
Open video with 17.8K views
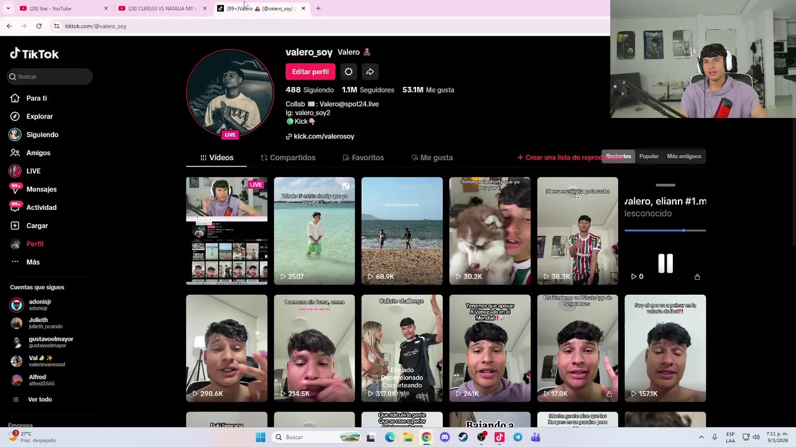tap(578, 348)
